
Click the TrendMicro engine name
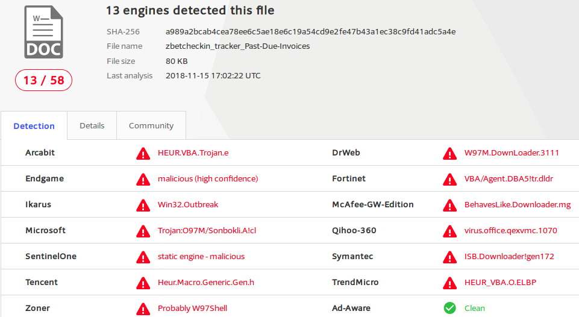point(355,282)
